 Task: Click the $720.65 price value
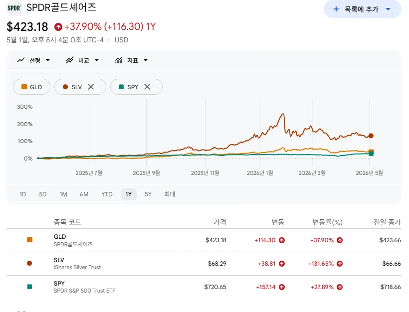click(x=215, y=287)
